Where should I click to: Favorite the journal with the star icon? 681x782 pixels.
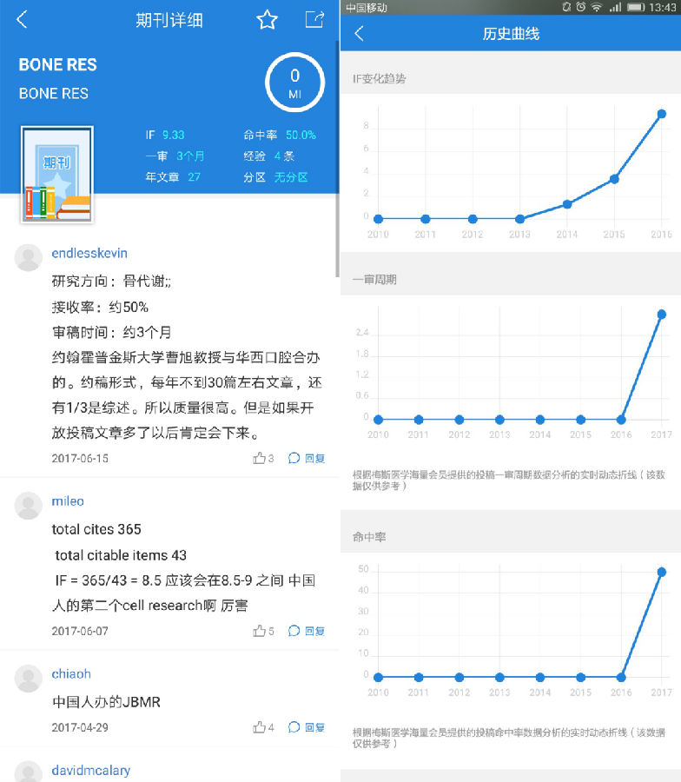(267, 20)
